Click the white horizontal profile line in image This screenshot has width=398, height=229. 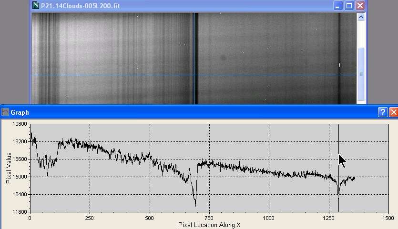pyautogui.click(x=143, y=65)
